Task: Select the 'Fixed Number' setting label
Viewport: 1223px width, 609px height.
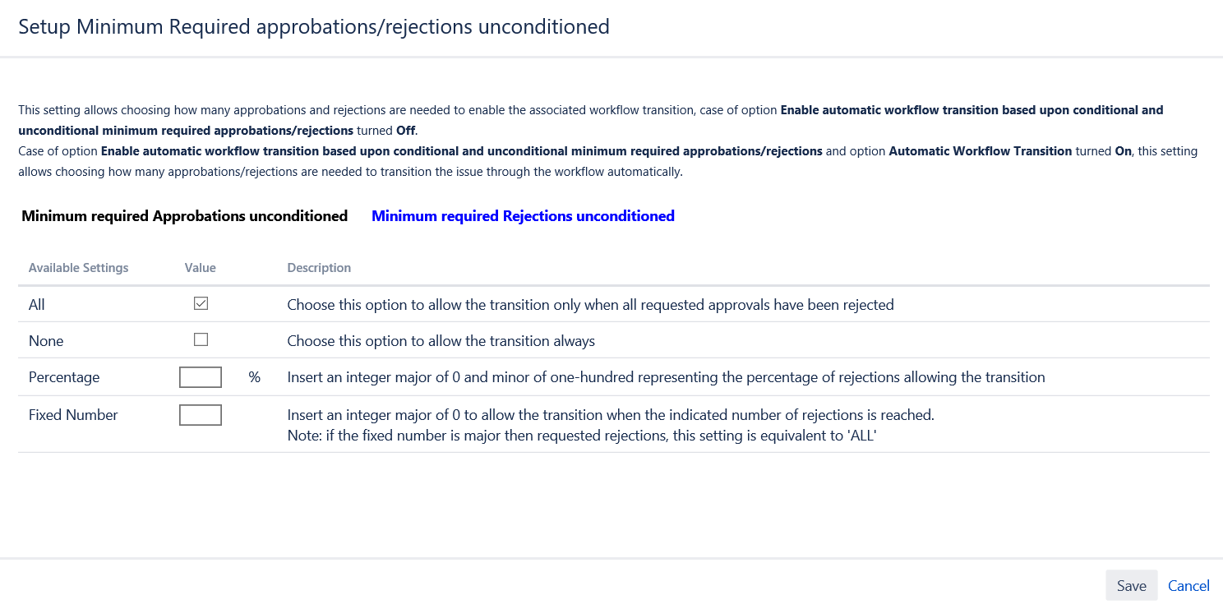Action: point(73,415)
